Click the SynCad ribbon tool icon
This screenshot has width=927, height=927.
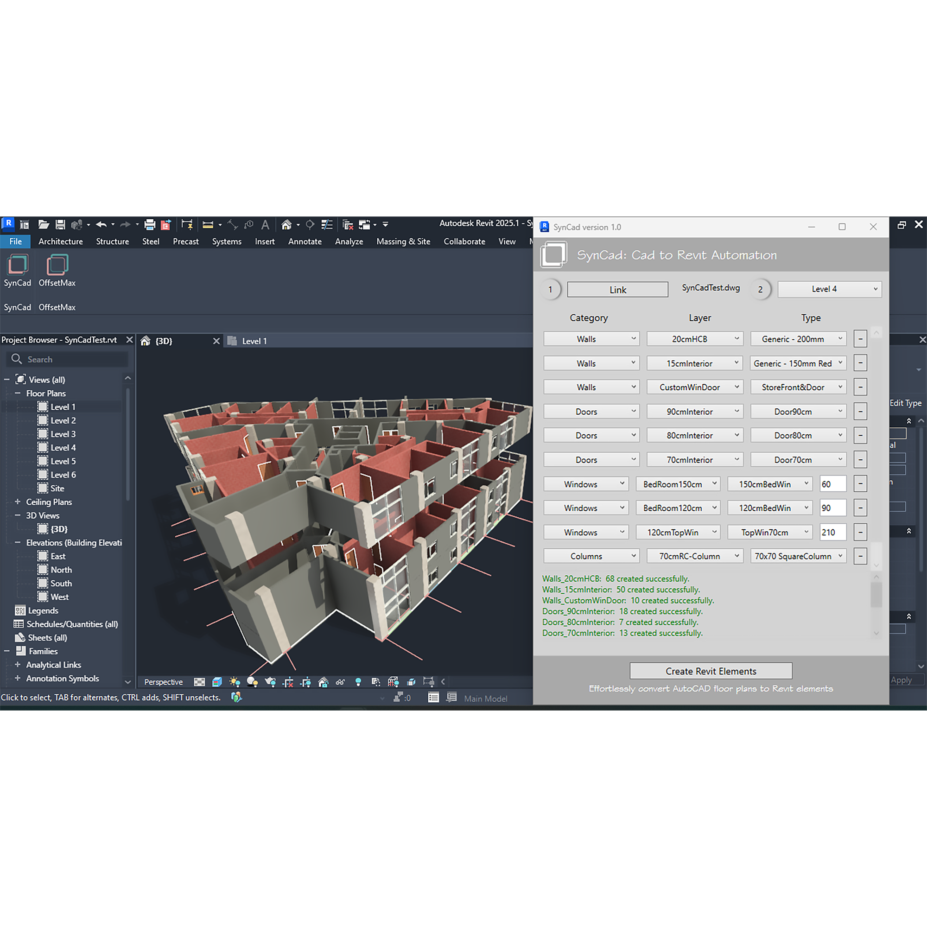[17, 265]
